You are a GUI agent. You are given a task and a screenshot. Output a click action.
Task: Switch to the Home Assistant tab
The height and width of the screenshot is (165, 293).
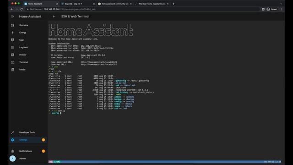pyautogui.click(x=41, y=4)
